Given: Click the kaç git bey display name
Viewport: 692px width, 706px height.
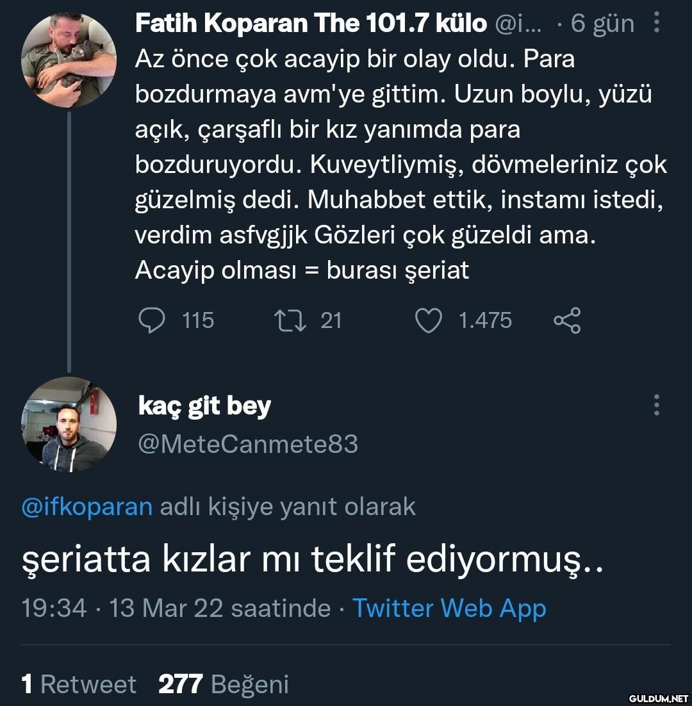Looking at the screenshot, I should (204, 406).
